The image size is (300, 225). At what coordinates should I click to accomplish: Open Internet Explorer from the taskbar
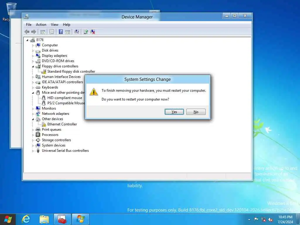coord(26,219)
